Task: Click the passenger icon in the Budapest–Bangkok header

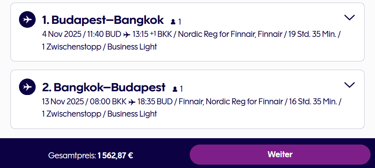Action: point(173,22)
